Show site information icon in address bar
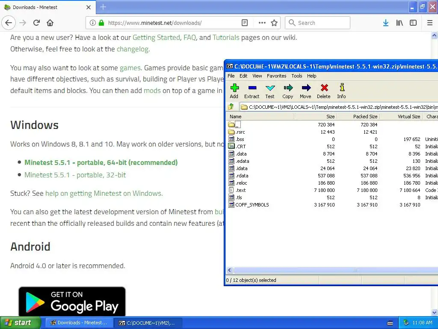The height and width of the screenshot is (329, 438). pos(93,23)
